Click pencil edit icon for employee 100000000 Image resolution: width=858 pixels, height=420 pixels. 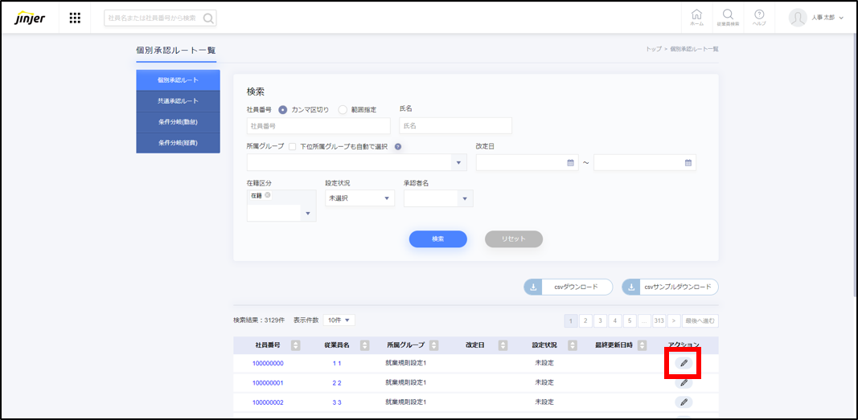(x=684, y=363)
